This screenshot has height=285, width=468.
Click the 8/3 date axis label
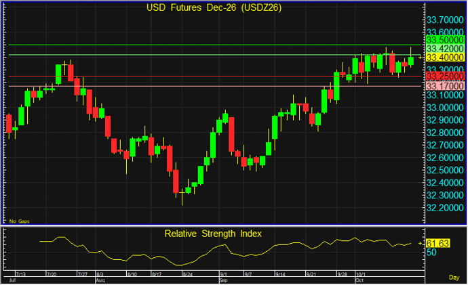100,274
